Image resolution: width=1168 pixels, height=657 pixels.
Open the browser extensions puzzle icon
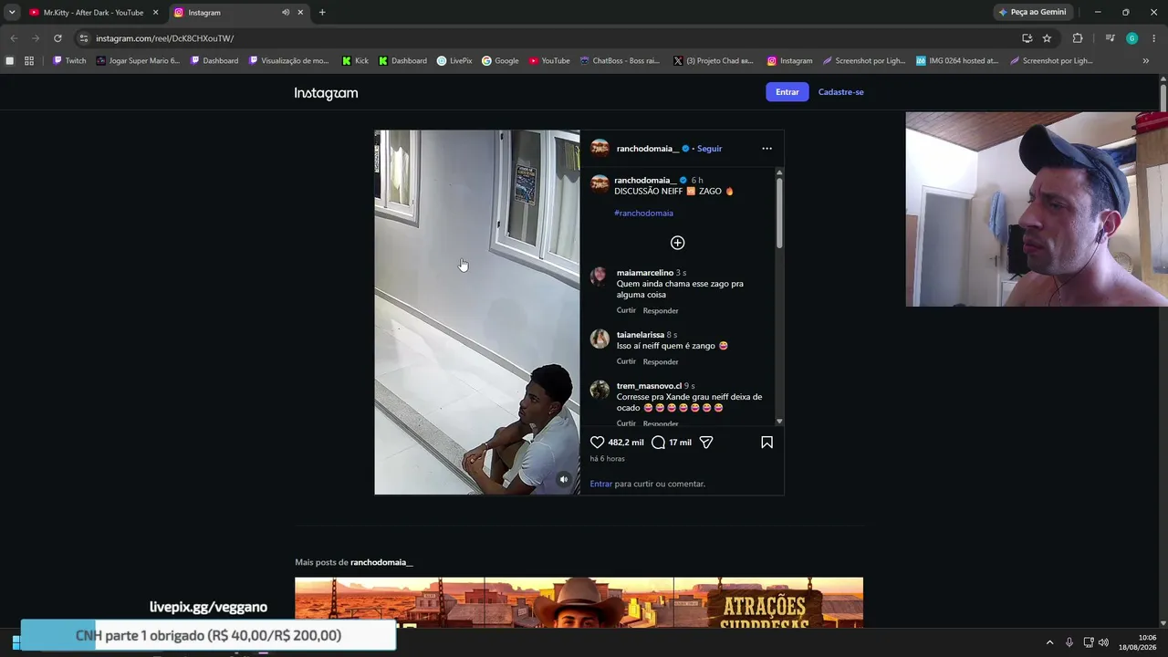point(1078,38)
